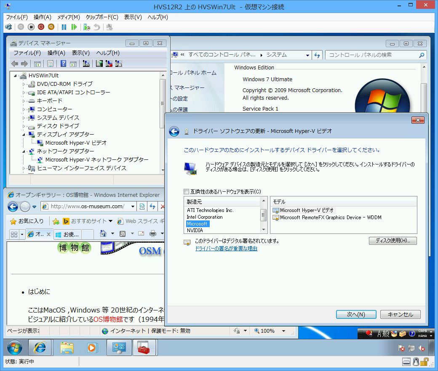Click the red Shut Down icon
438x371 pixels.
(41, 27)
